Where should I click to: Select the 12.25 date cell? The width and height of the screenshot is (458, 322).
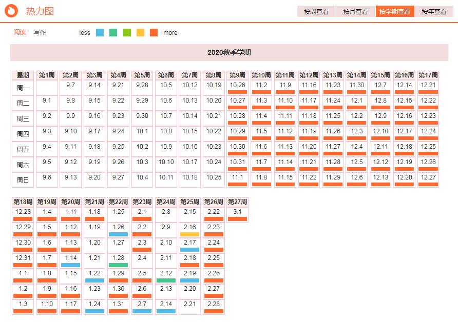(428, 149)
